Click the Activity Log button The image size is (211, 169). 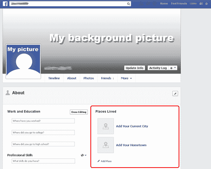click(158, 68)
